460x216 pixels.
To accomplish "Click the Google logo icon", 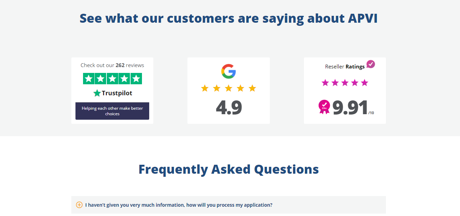I will [x=228, y=71].
